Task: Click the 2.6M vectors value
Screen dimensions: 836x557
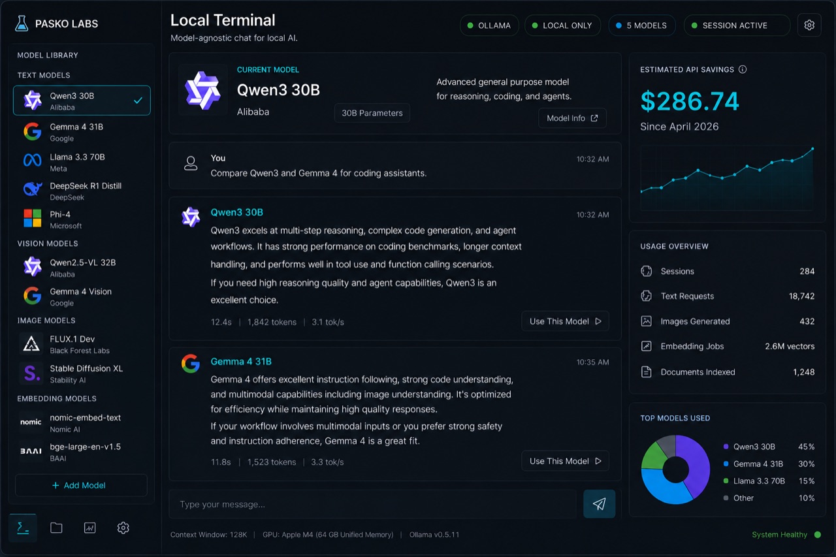Action: tap(790, 346)
